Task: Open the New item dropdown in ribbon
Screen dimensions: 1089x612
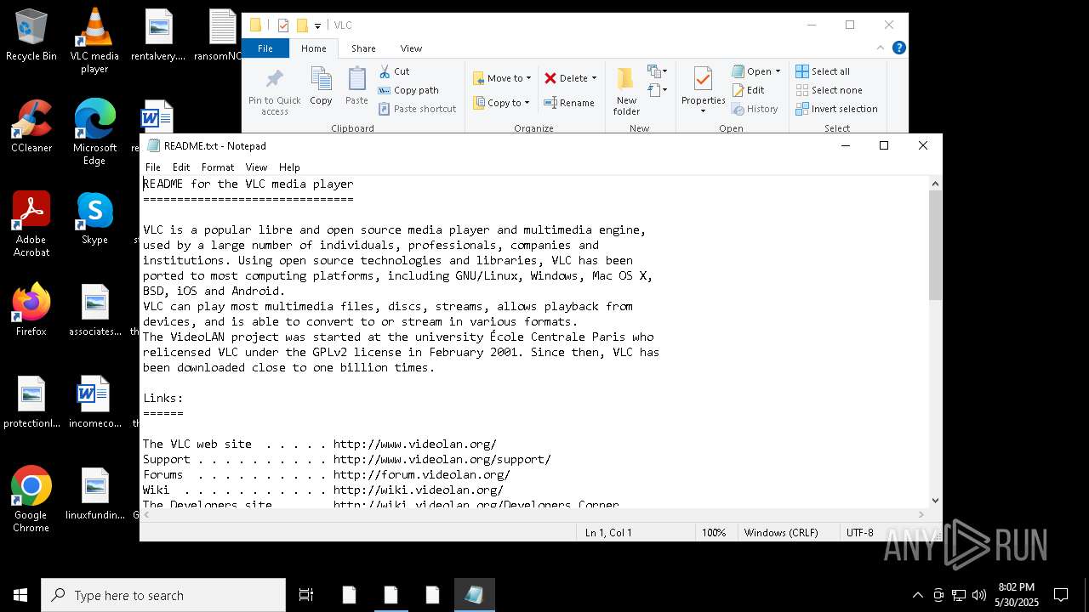Action: click(x=658, y=71)
